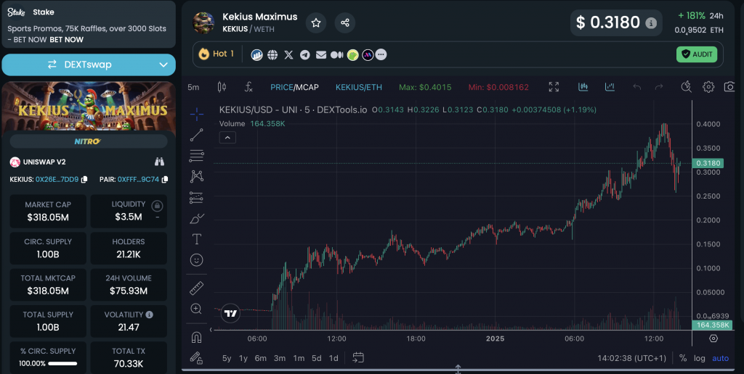Open the purple M logo link
The image size is (744, 374).
(x=368, y=55)
